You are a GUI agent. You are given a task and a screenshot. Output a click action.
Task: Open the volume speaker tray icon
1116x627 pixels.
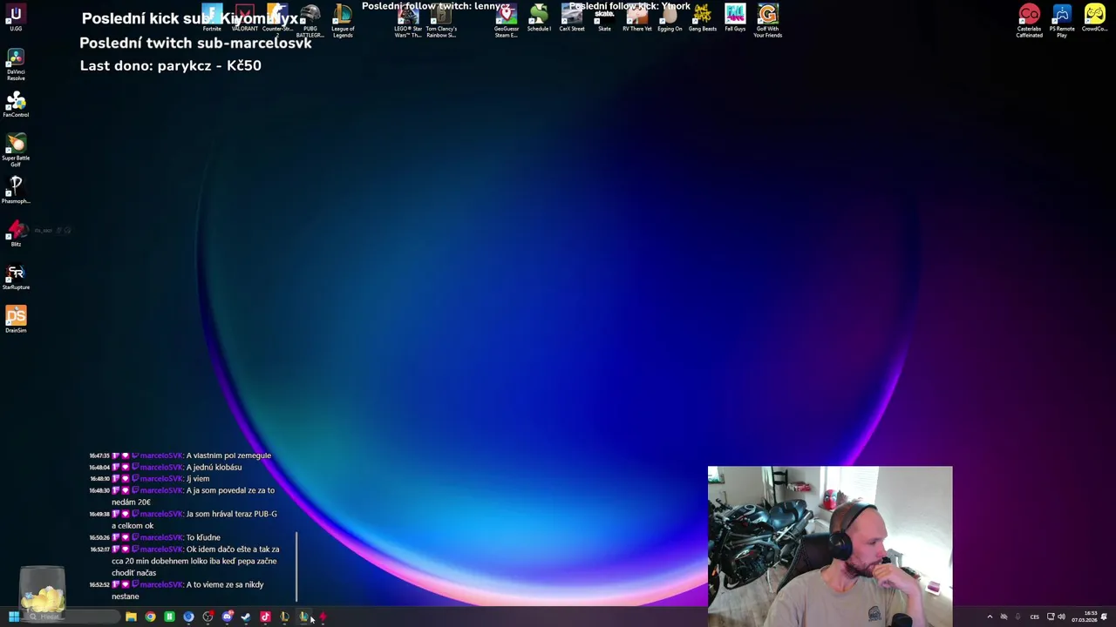[1061, 617]
